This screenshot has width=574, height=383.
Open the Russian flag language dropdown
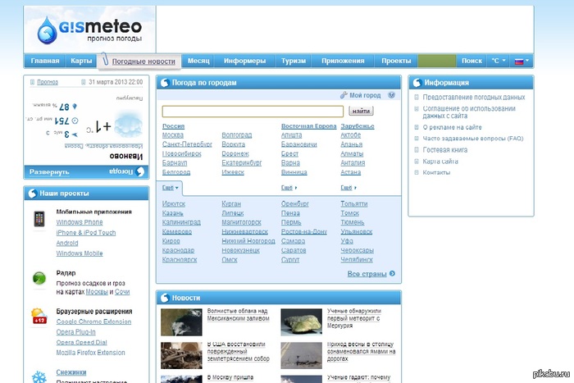[522, 61]
